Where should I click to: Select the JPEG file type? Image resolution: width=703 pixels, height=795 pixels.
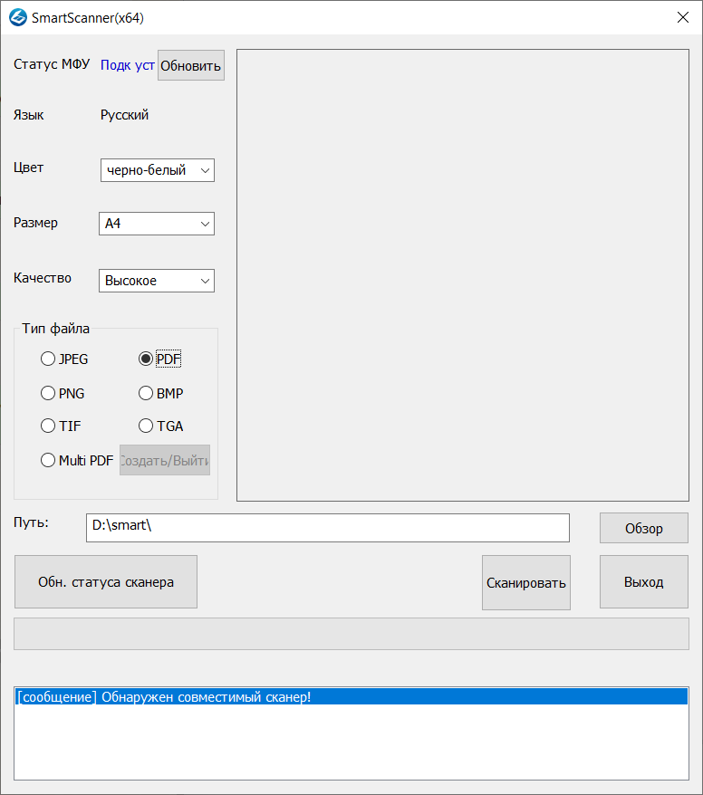[x=64, y=359]
